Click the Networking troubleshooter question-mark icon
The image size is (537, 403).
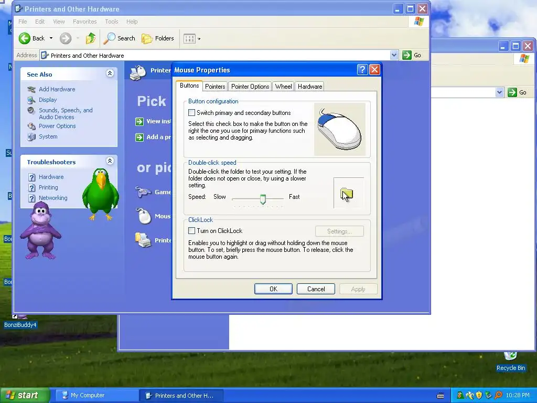pyautogui.click(x=32, y=198)
